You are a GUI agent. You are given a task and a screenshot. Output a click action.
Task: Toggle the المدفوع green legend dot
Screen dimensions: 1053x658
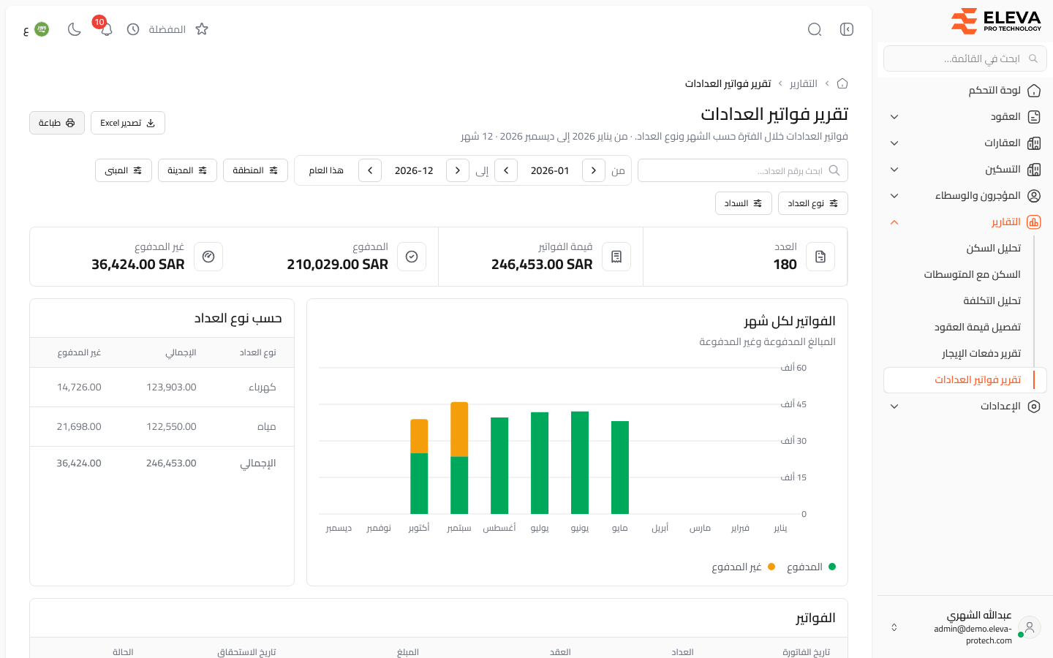point(832,567)
